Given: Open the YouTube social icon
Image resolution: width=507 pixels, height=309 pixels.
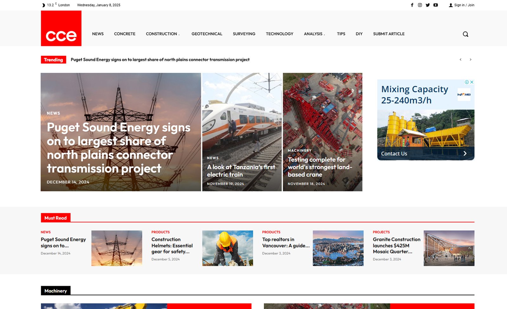Looking at the screenshot, I should pyautogui.click(x=436, y=5).
